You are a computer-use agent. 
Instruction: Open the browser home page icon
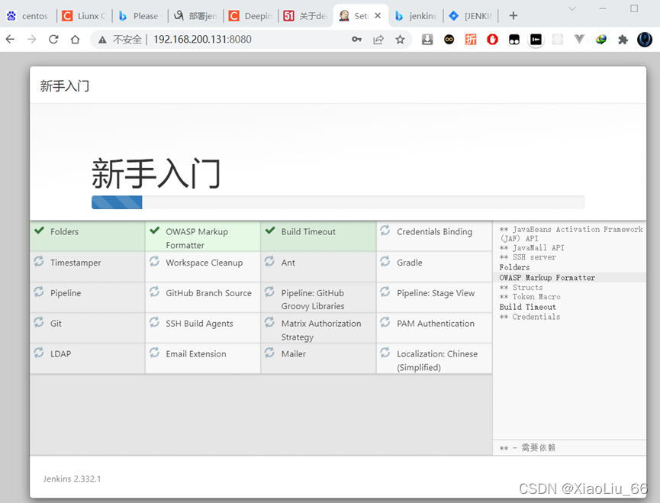(x=75, y=40)
